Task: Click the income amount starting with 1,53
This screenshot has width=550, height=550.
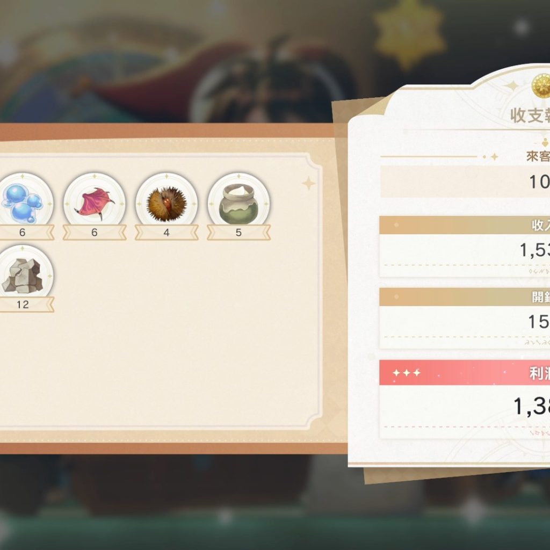Action: click(534, 250)
